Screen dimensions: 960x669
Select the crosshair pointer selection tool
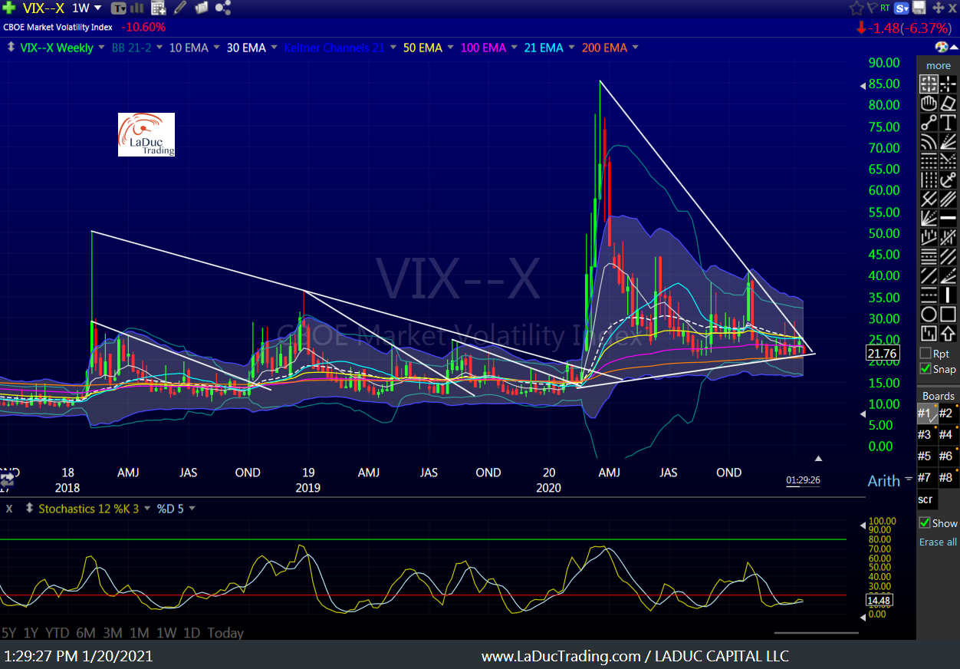tap(929, 84)
